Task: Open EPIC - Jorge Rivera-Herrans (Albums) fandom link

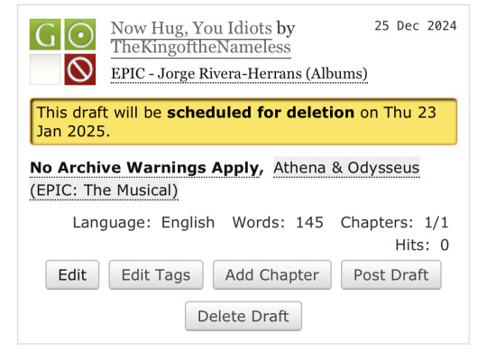Action: point(239,74)
